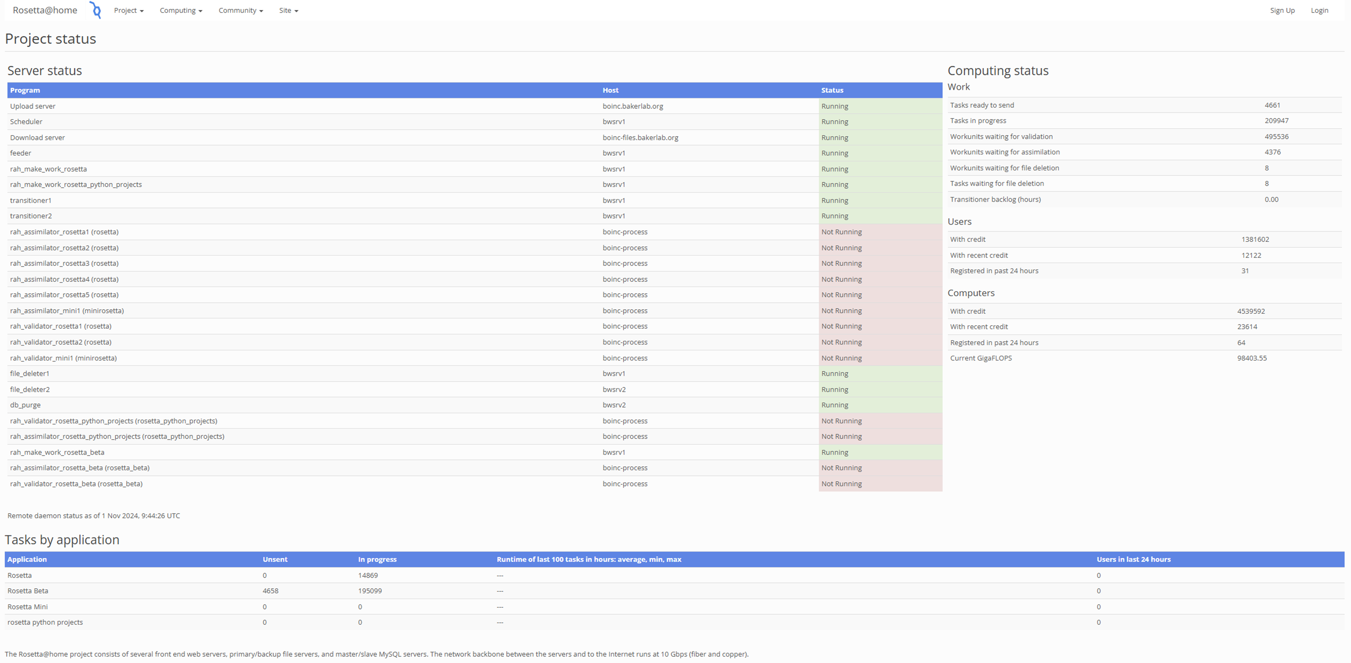Click Tasks in progress value 209947
The image size is (1351, 663).
point(1276,120)
